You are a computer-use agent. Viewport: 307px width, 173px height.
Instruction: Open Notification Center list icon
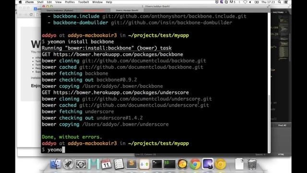tap(286, 2)
